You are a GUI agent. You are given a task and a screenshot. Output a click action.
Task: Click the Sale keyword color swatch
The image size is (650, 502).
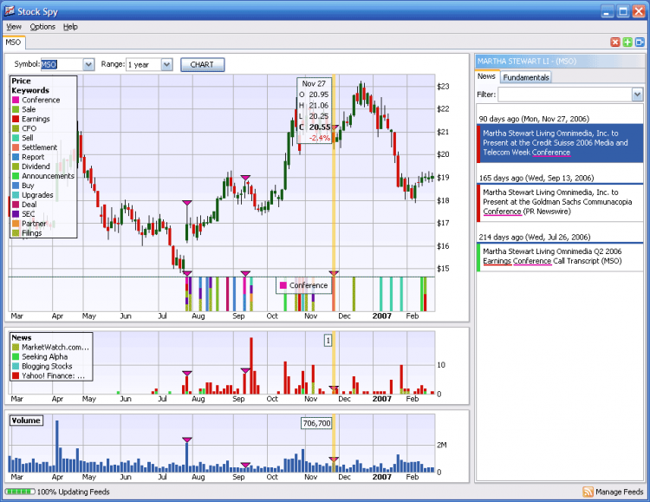coord(16,109)
